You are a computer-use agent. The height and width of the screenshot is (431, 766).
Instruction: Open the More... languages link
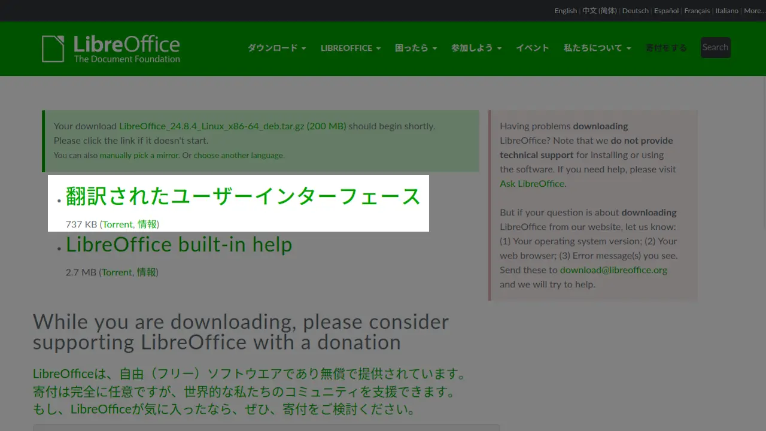(x=753, y=11)
